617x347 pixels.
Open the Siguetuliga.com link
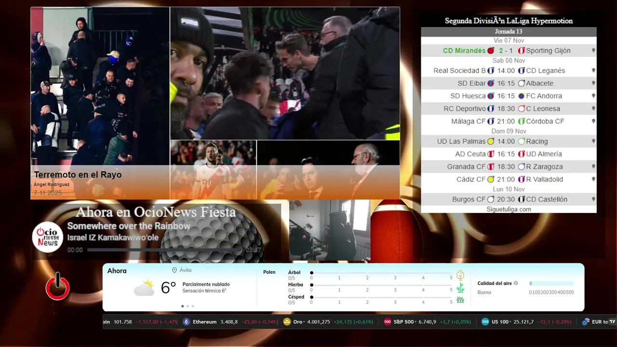(x=509, y=209)
